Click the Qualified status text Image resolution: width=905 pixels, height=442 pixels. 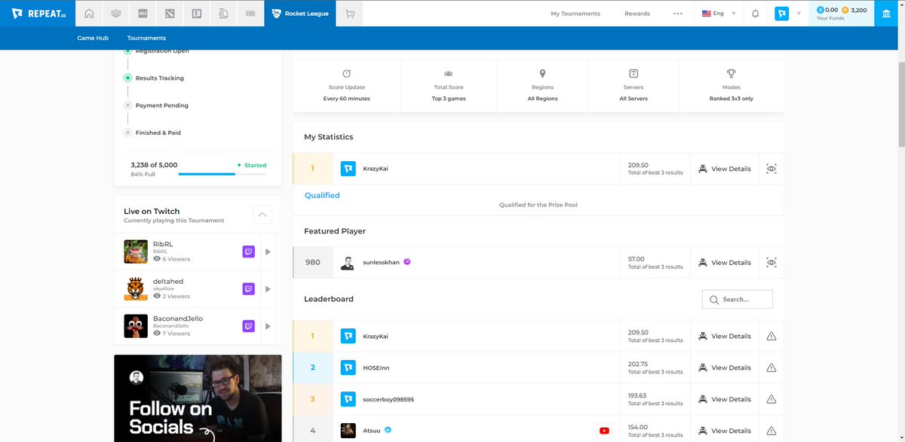322,195
